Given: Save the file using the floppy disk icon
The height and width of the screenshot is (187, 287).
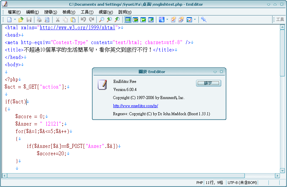Looking at the screenshot, I should [x=29, y=20].
